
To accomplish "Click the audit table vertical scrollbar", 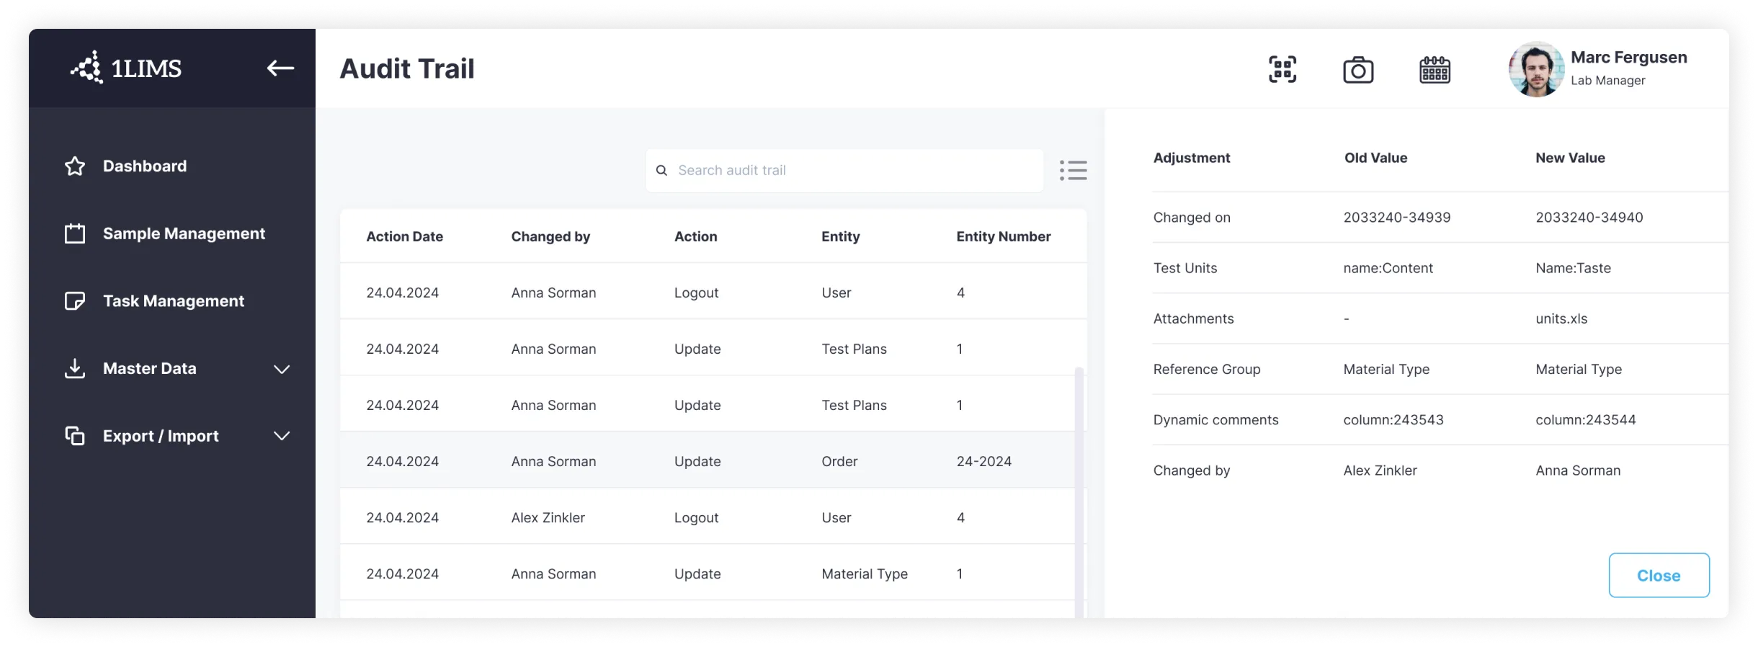I will click(1079, 491).
